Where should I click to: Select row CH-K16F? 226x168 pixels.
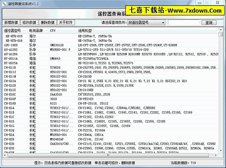click(111, 99)
